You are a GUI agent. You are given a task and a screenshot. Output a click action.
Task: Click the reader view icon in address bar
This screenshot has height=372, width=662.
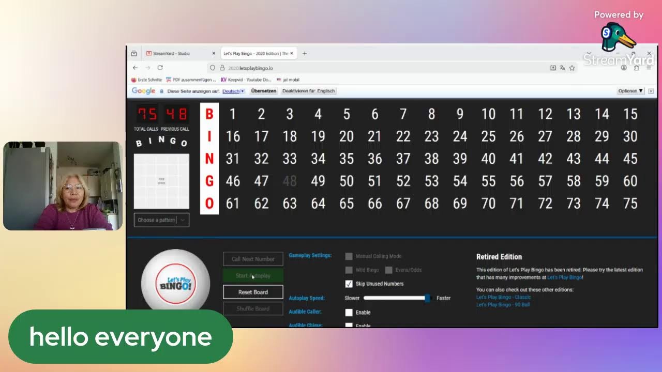point(553,68)
